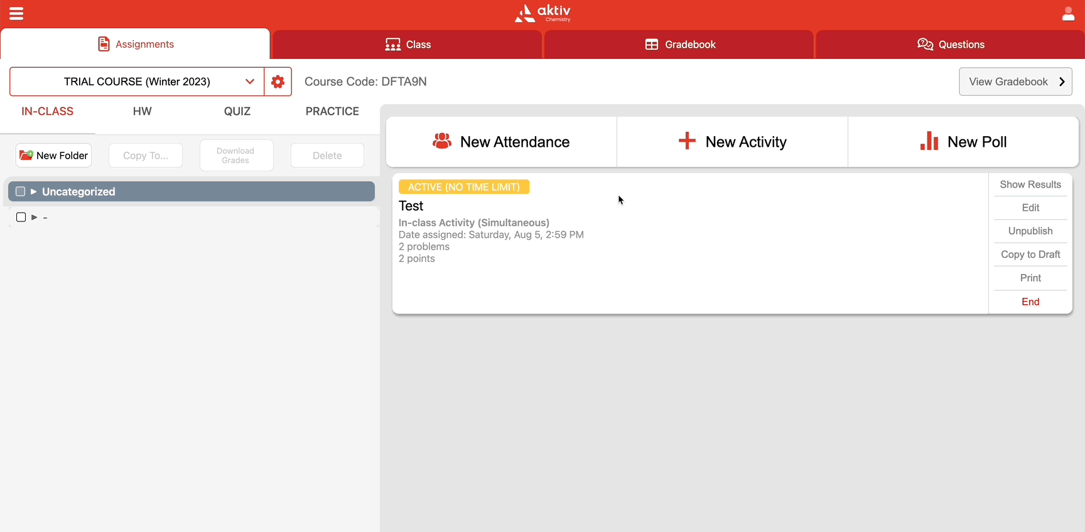Expand the dash folder triangle
The height and width of the screenshot is (532, 1085).
[35, 217]
